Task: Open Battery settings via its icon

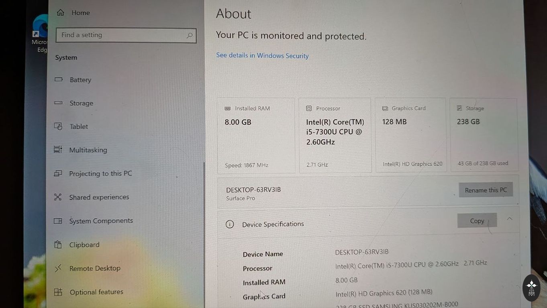Action: 59,79
